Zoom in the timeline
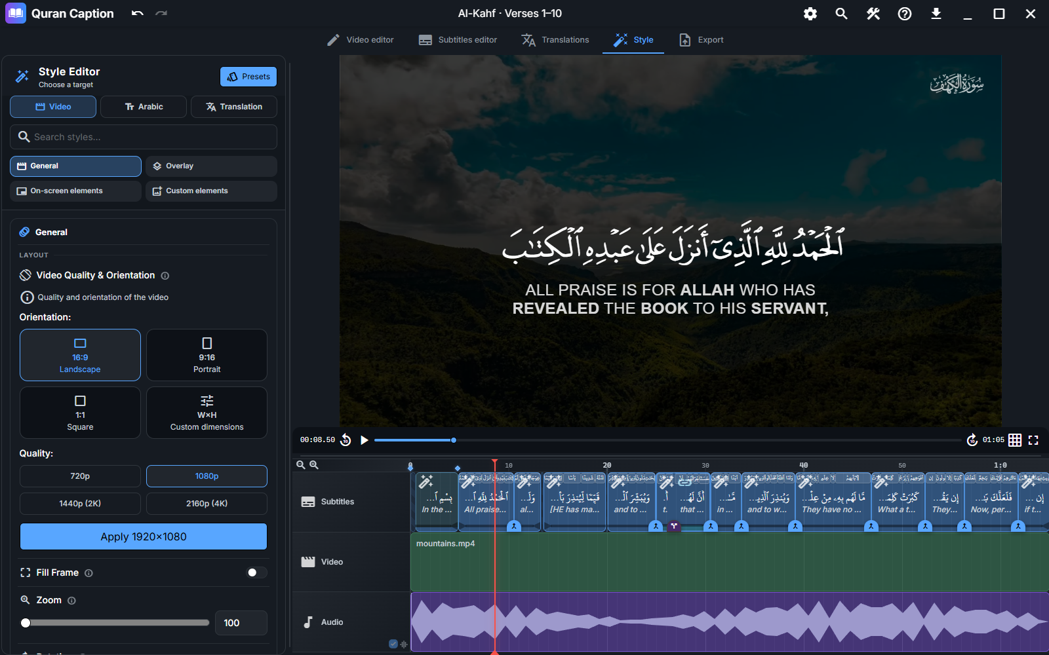 click(x=314, y=464)
